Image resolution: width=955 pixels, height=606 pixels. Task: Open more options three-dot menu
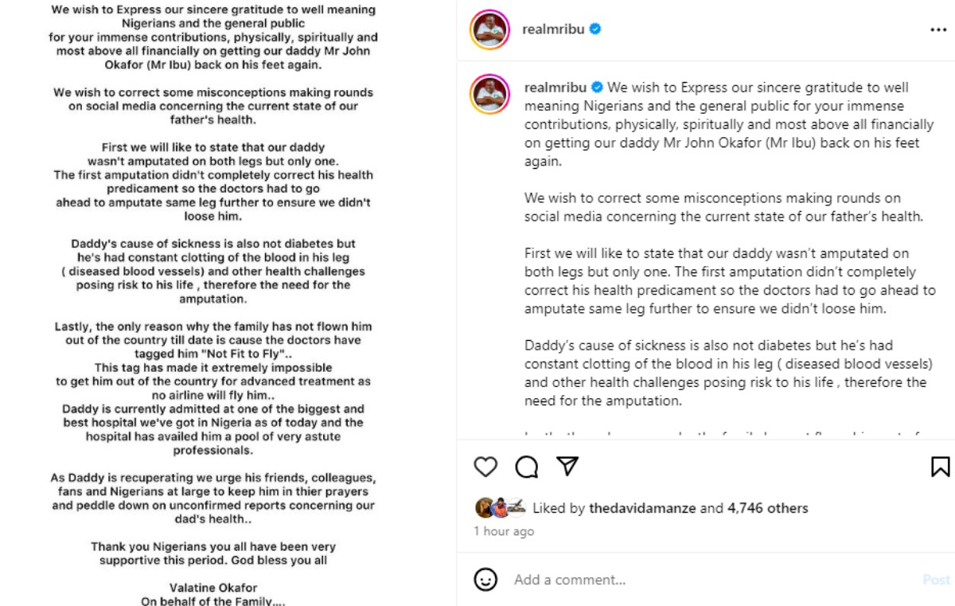[x=938, y=30]
